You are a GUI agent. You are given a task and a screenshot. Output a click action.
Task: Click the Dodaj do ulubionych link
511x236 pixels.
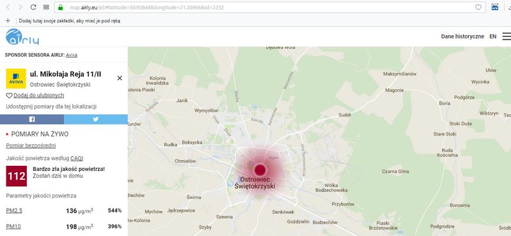click(39, 96)
